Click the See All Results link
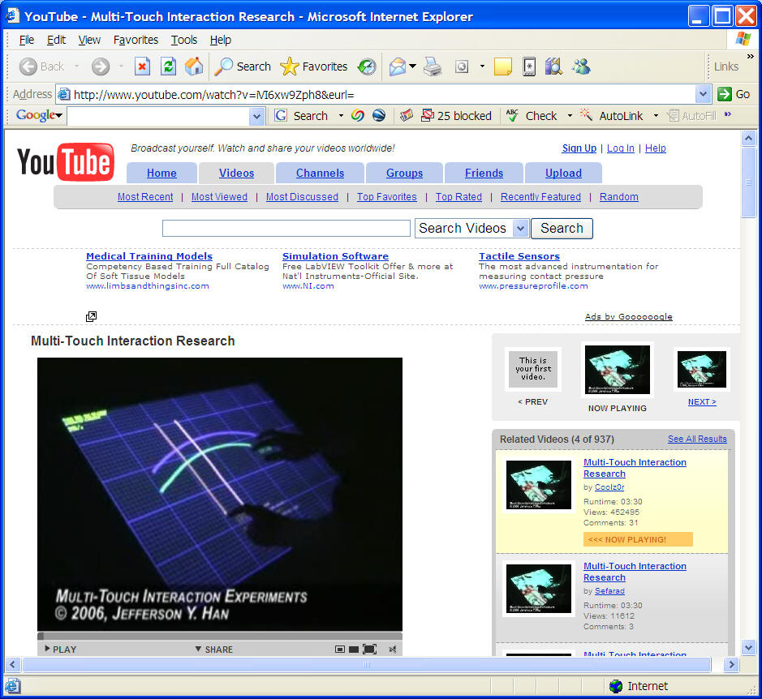762x699 pixels. pos(697,439)
